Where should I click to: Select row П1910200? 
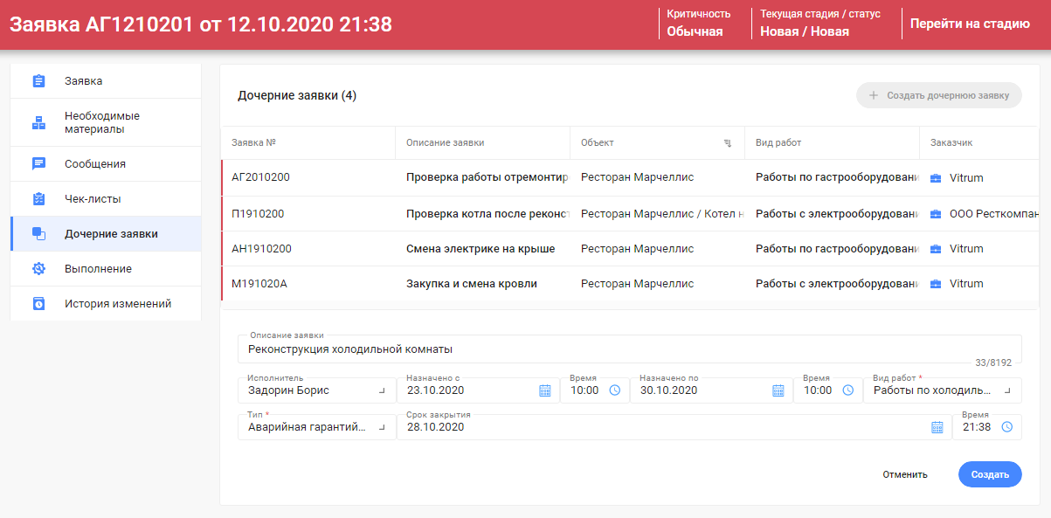pyautogui.click(x=630, y=214)
